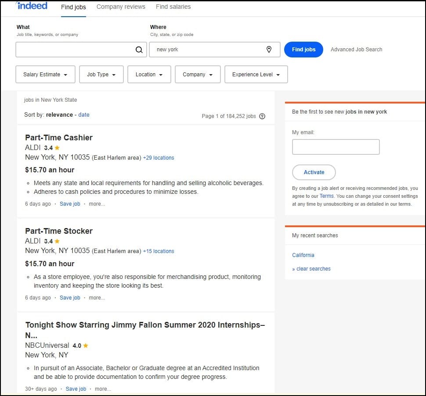The height and width of the screenshot is (396, 426).
Task: Open the Part-Time Stocker job title
Action: tap(59, 231)
